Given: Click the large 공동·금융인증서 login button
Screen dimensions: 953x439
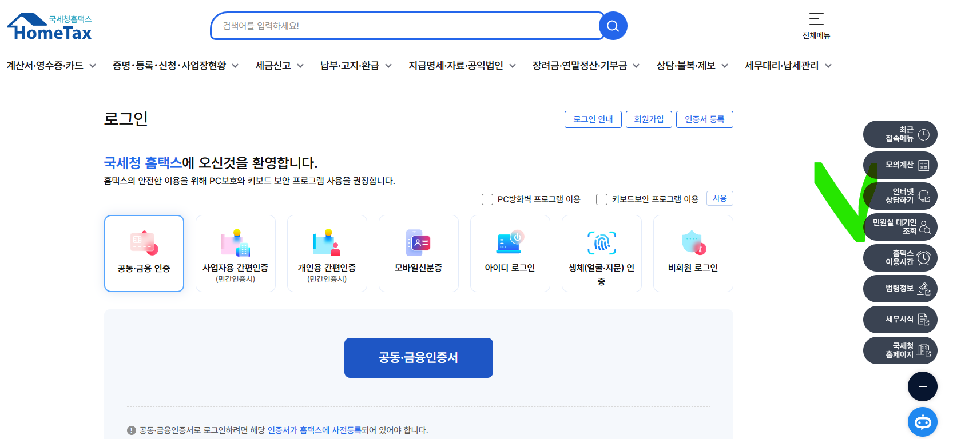Looking at the screenshot, I should [419, 358].
